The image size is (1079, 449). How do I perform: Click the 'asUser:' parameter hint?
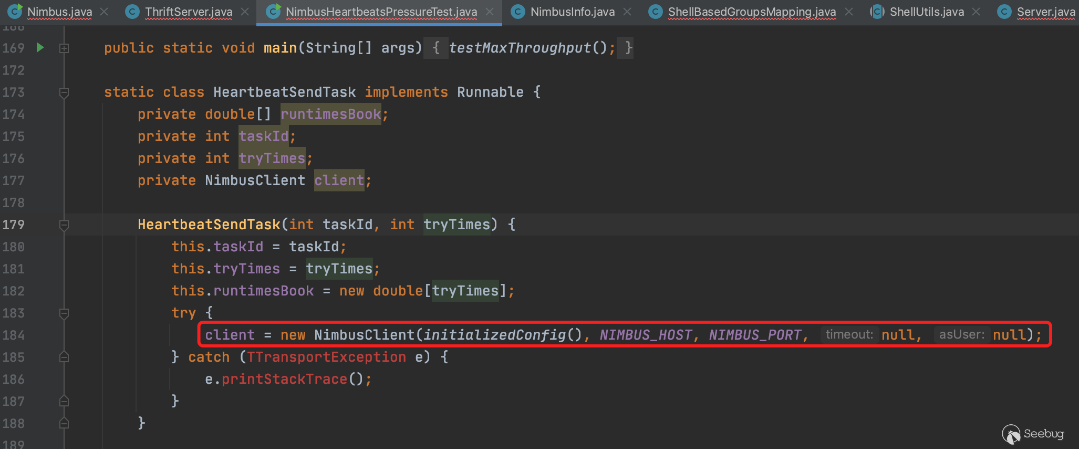click(961, 334)
